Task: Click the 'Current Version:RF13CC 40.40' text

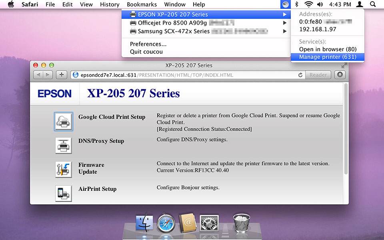Action: point(193,170)
